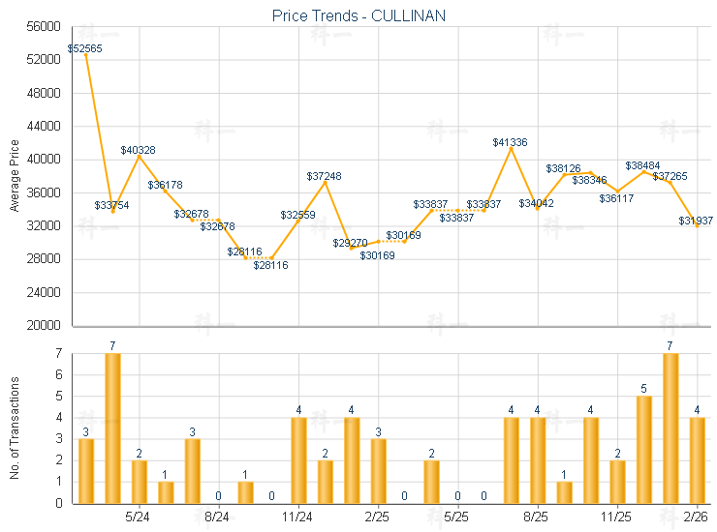Select the $41336 peak price point
This screenshot has width=717, height=532.
[x=512, y=148]
